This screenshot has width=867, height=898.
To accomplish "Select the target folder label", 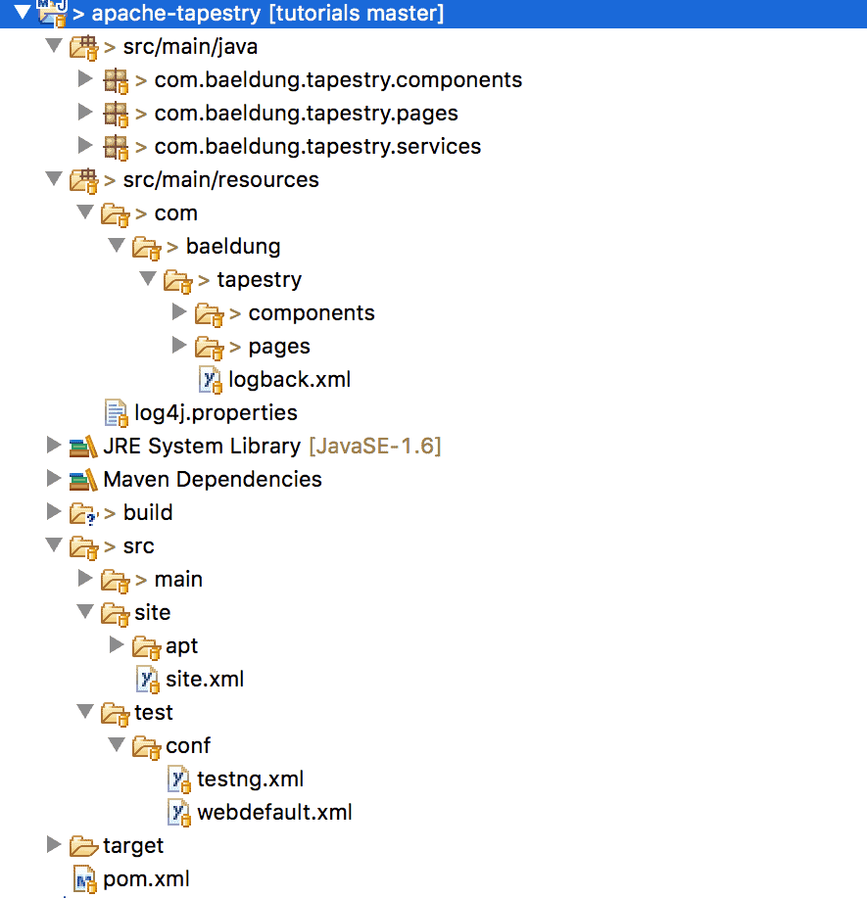I will [133, 846].
